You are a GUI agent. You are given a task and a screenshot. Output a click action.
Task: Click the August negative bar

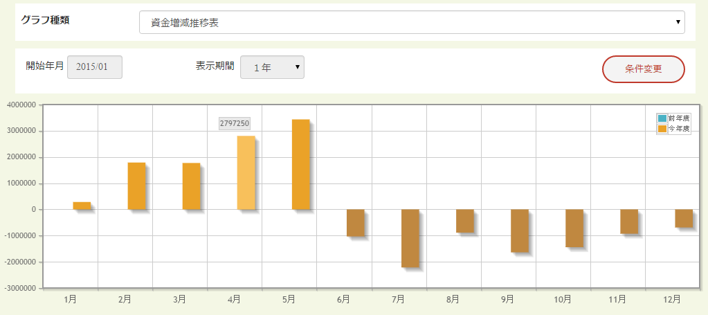point(464,221)
